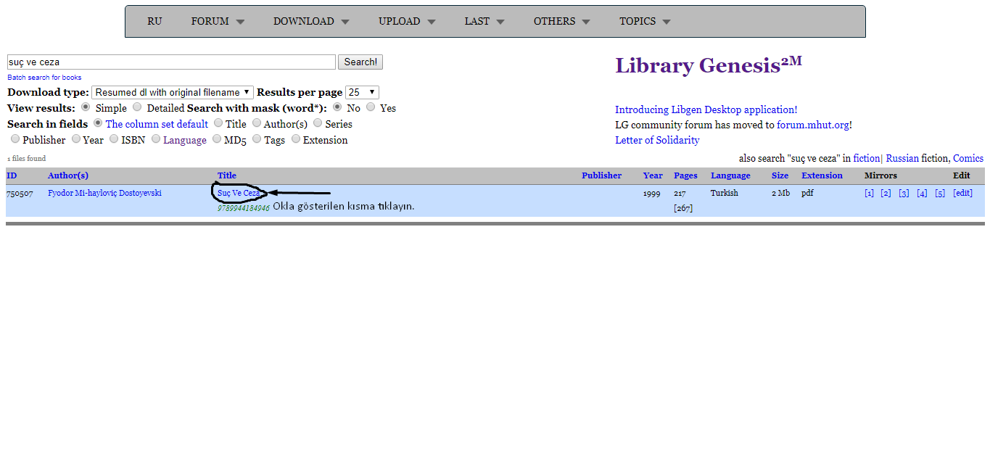Select the Simple view results radio button
Image resolution: width=990 pixels, height=451 pixels.
[86, 107]
